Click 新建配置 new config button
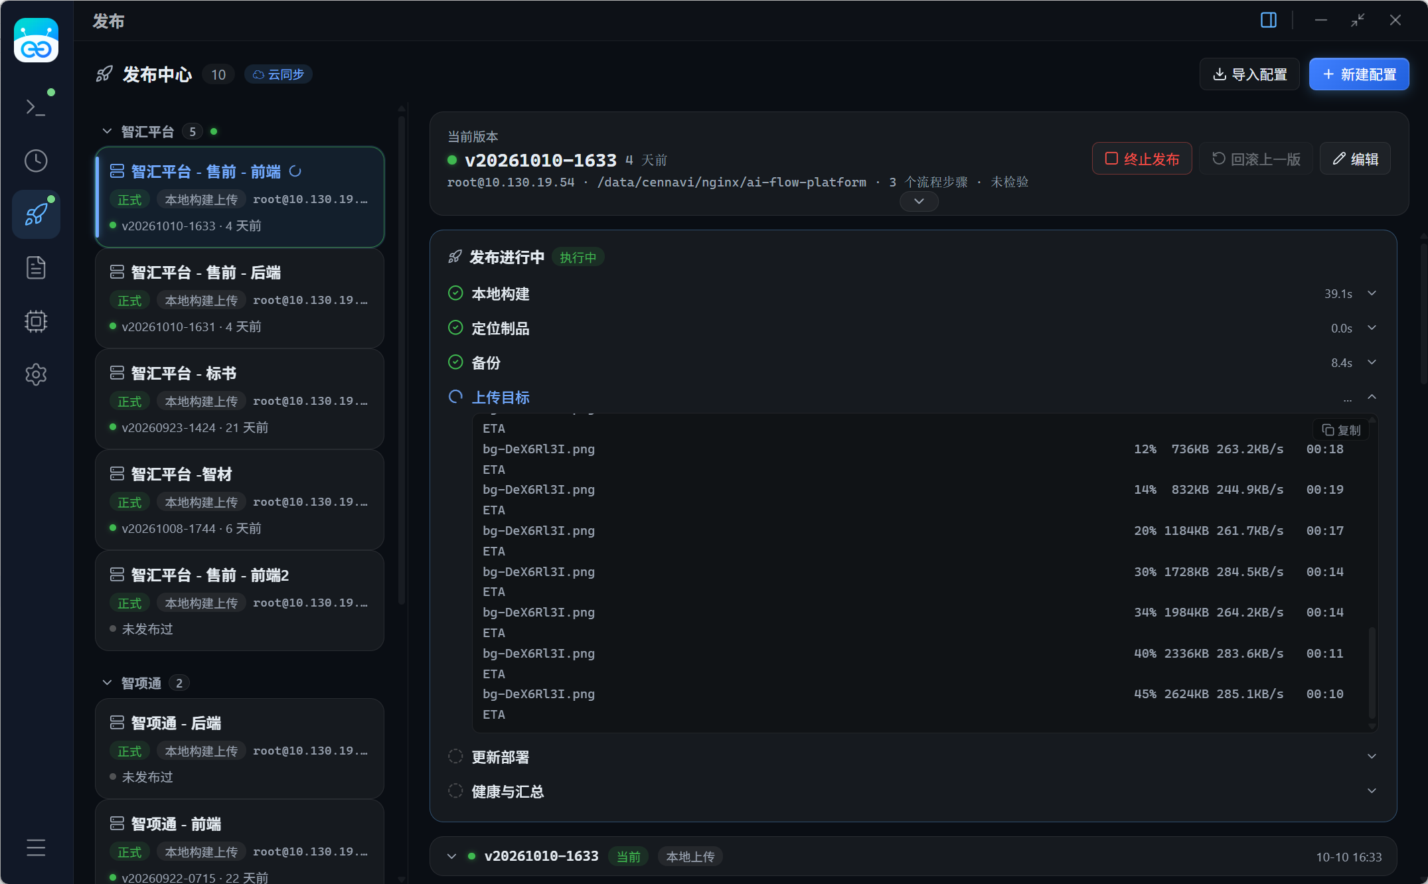This screenshot has height=884, width=1428. 1359,74
